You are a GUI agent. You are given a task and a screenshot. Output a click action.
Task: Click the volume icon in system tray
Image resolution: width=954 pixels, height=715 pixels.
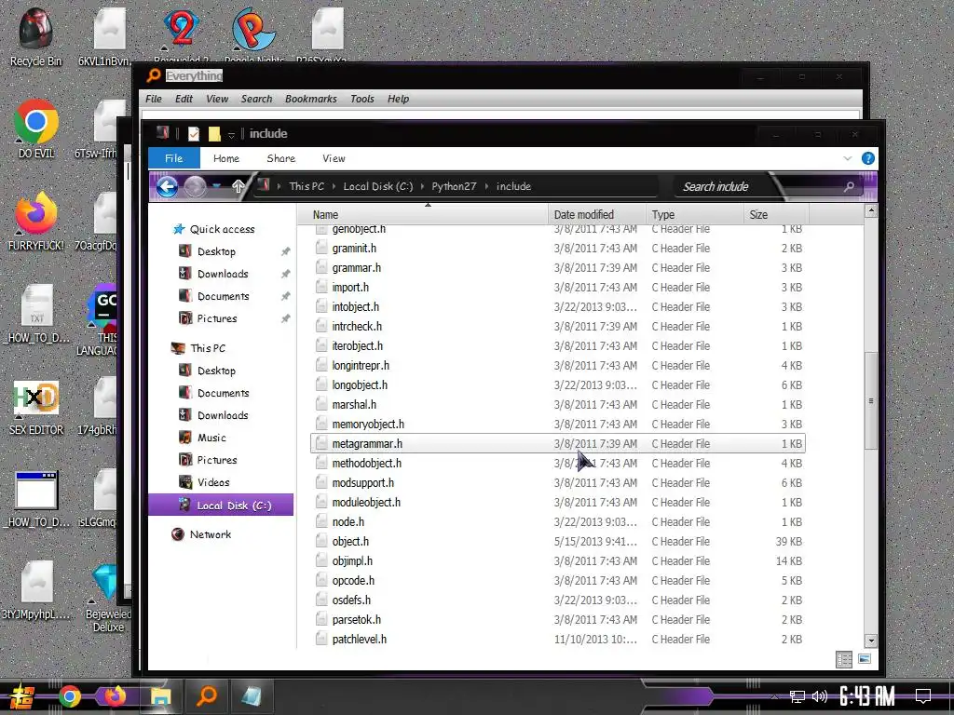[820, 696]
